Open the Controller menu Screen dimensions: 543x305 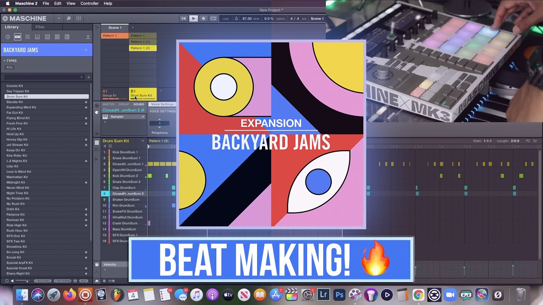pyautogui.click(x=90, y=3)
